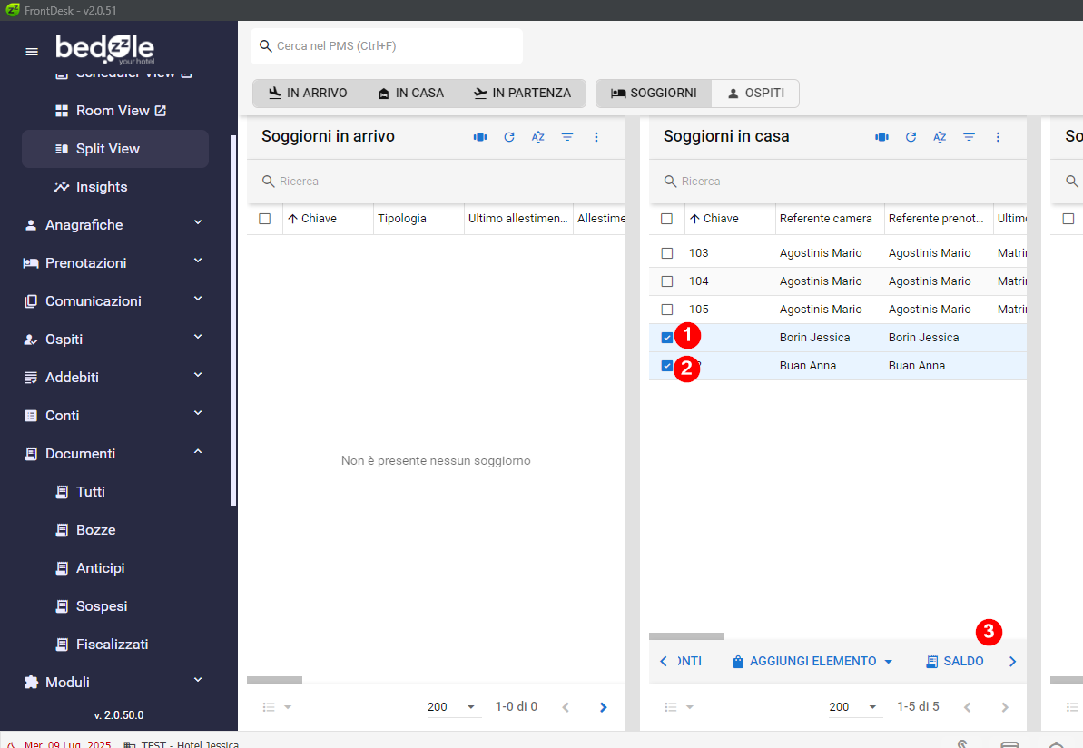
Task: Go to next page in Soggiorni in arrivo
Action: [604, 707]
